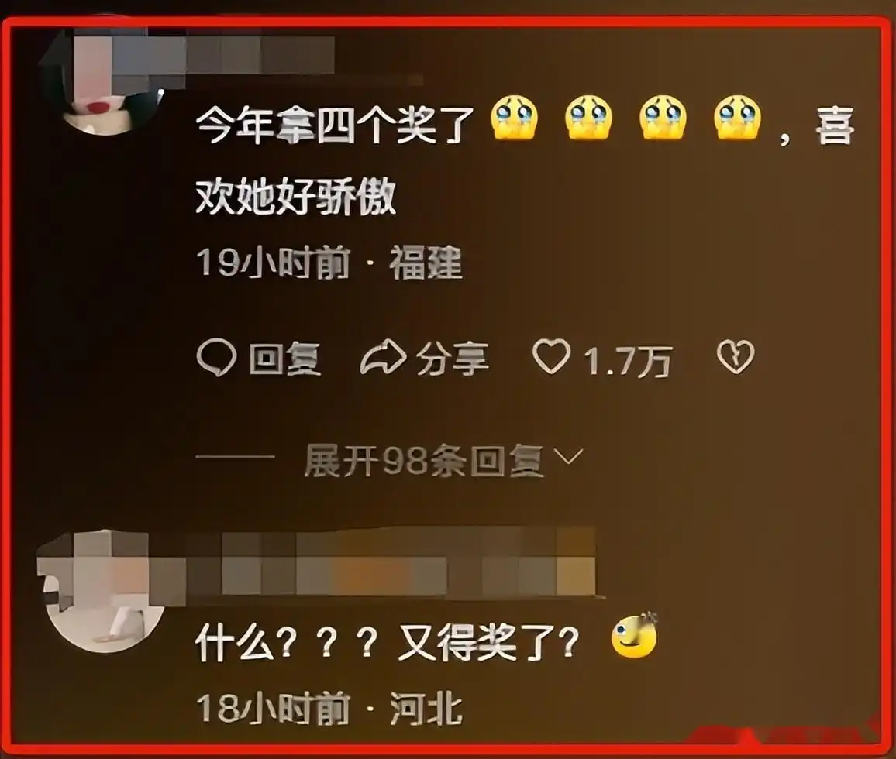This screenshot has width=896, height=759.
Task: Tap the 19小时前 · 福建 timestamp
Action: coord(329,263)
